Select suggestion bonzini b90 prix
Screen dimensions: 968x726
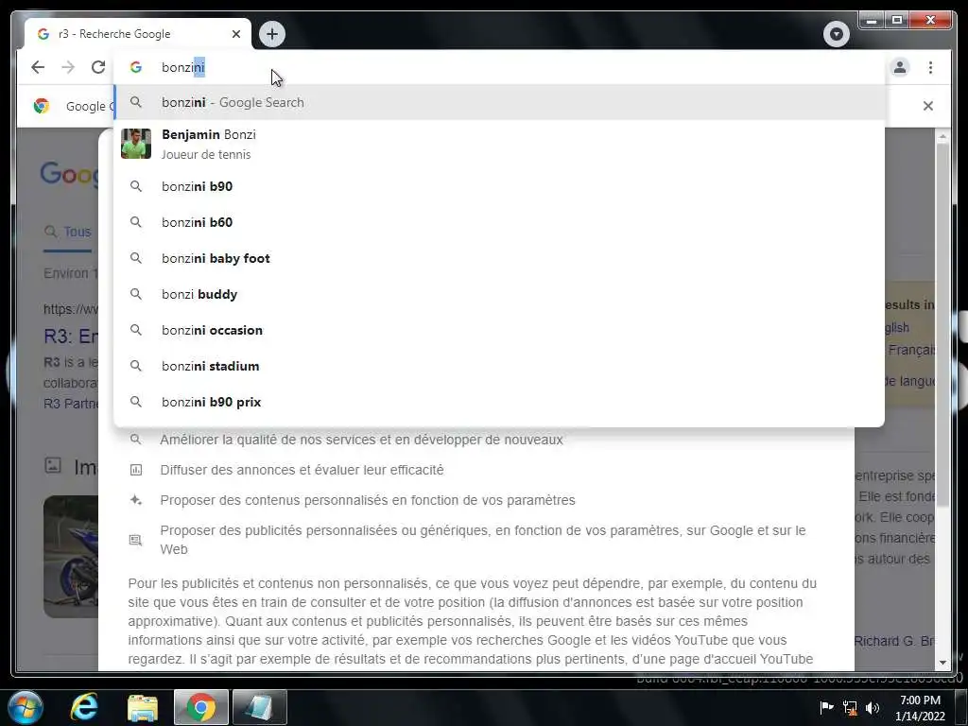click(499, 402)
